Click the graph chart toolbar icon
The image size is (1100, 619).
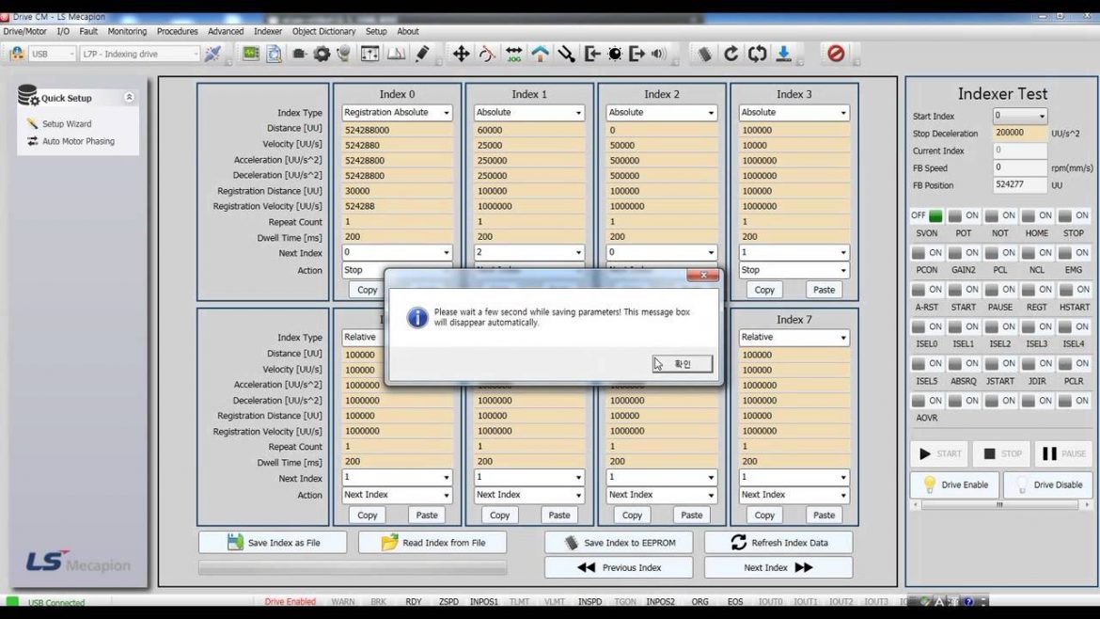tap(396, 54)
